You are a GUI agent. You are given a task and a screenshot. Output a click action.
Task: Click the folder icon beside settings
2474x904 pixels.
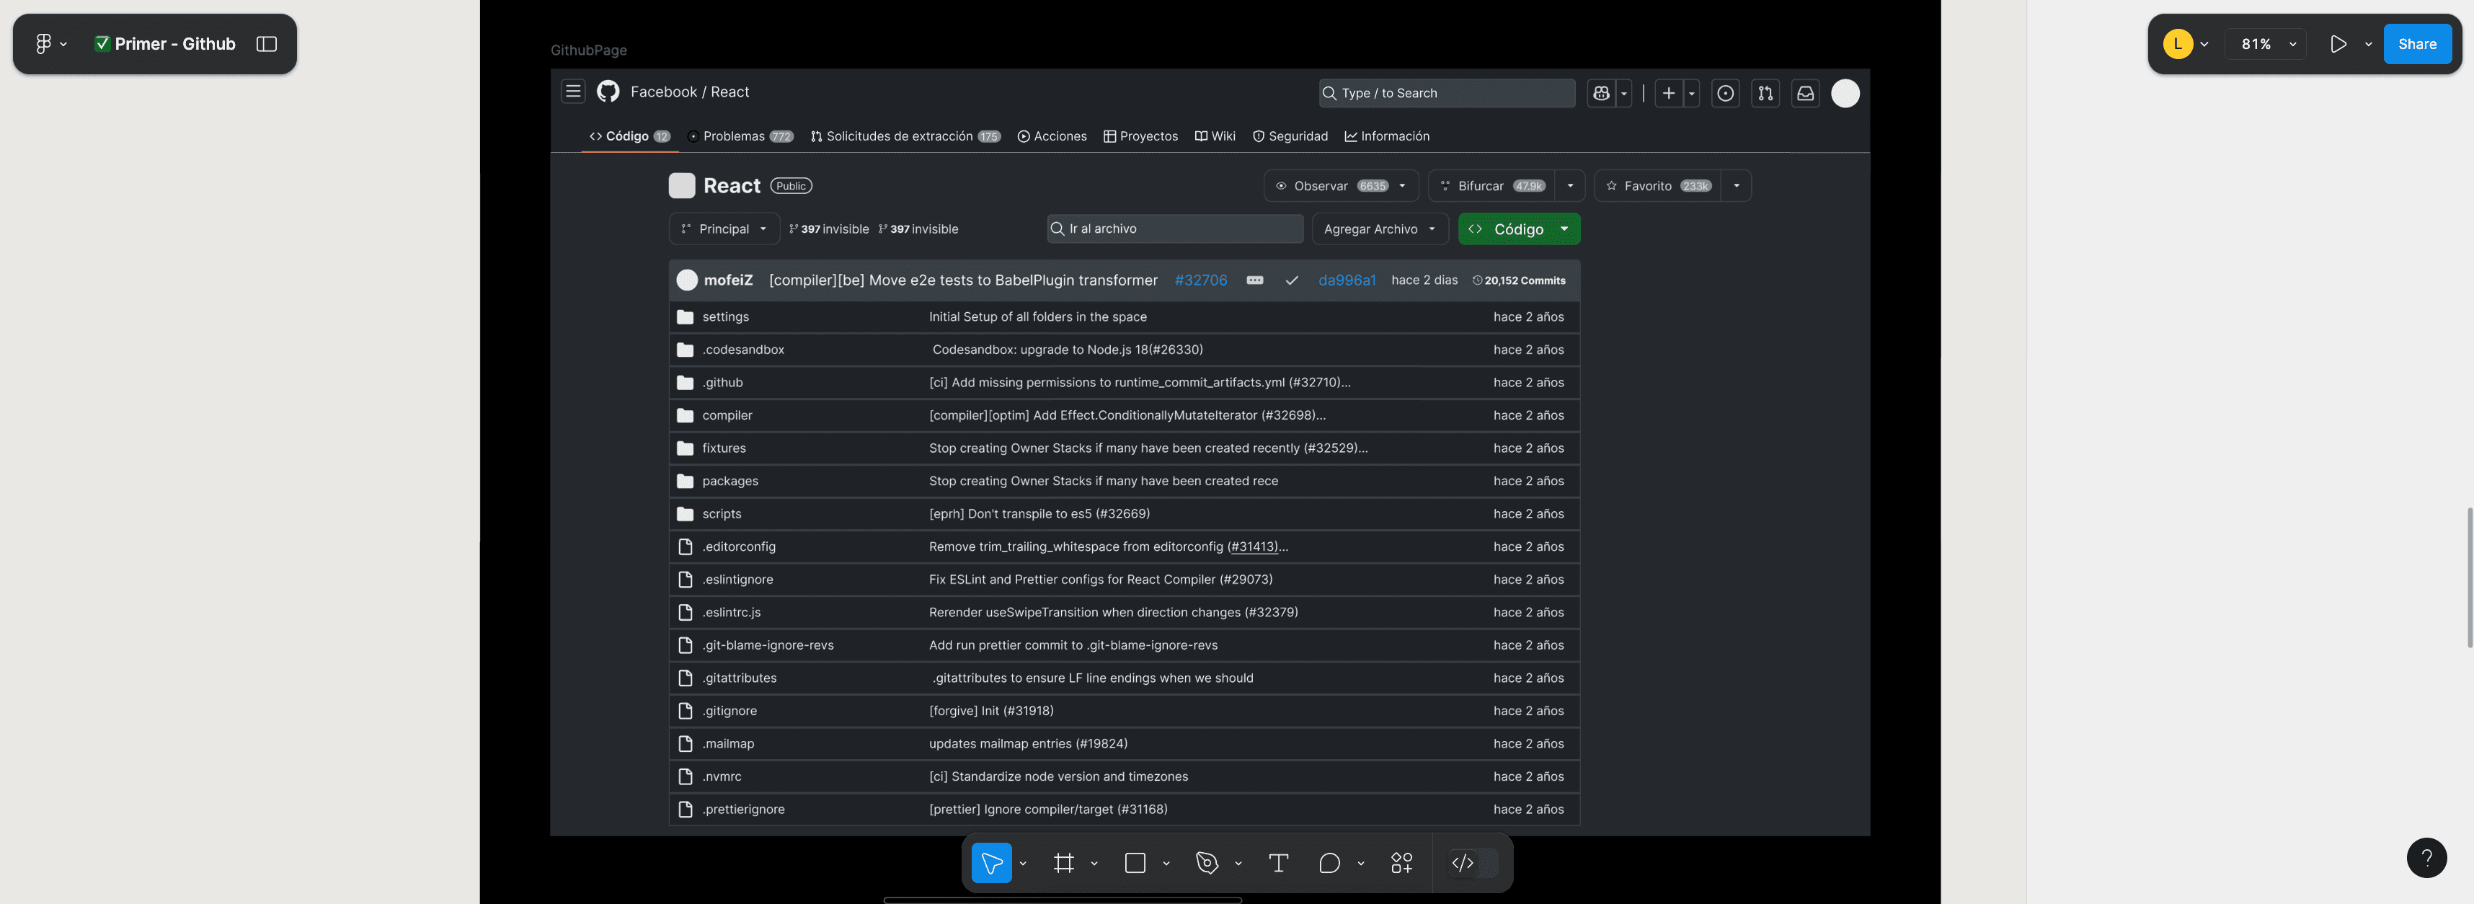click(x=685, y=317)
